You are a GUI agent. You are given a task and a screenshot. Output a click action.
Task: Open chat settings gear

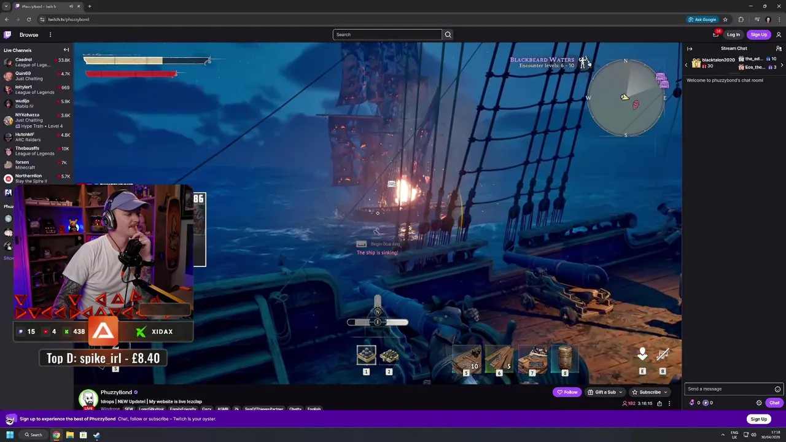(x=759, y=403)
